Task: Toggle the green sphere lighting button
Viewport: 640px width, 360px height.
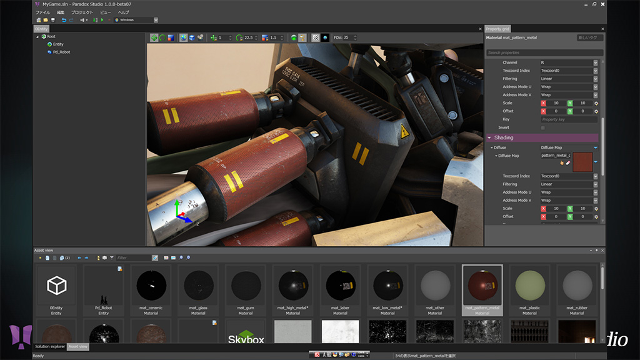Action: point(294,38)
